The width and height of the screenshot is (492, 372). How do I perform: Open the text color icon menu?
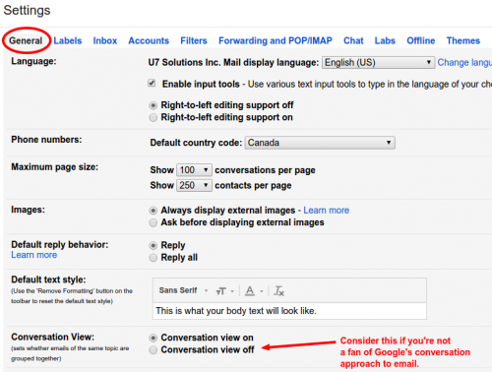pos(254,291)
